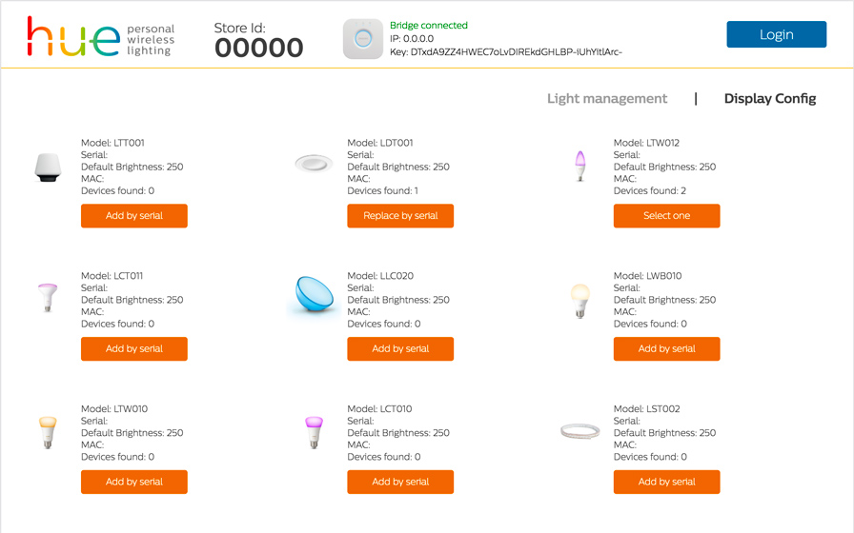Image resolution: width=854 pixels, height=533 pixels.
Task: Select the LDT001 downlight image
Action: 314,163
